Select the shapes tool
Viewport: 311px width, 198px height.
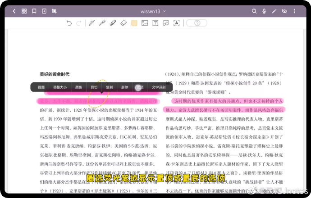tap(166, 23)
